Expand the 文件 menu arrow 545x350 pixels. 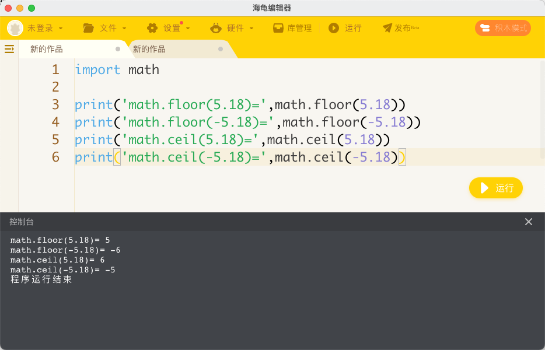point(124,28)
